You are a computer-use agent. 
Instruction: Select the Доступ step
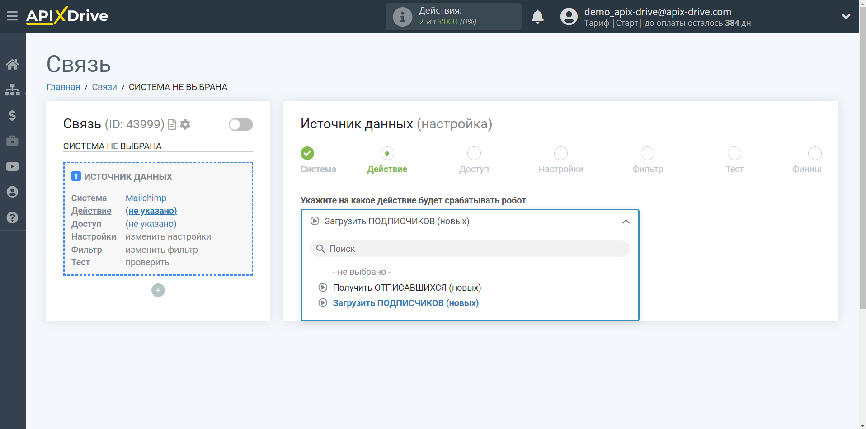(x=474, y=153)
